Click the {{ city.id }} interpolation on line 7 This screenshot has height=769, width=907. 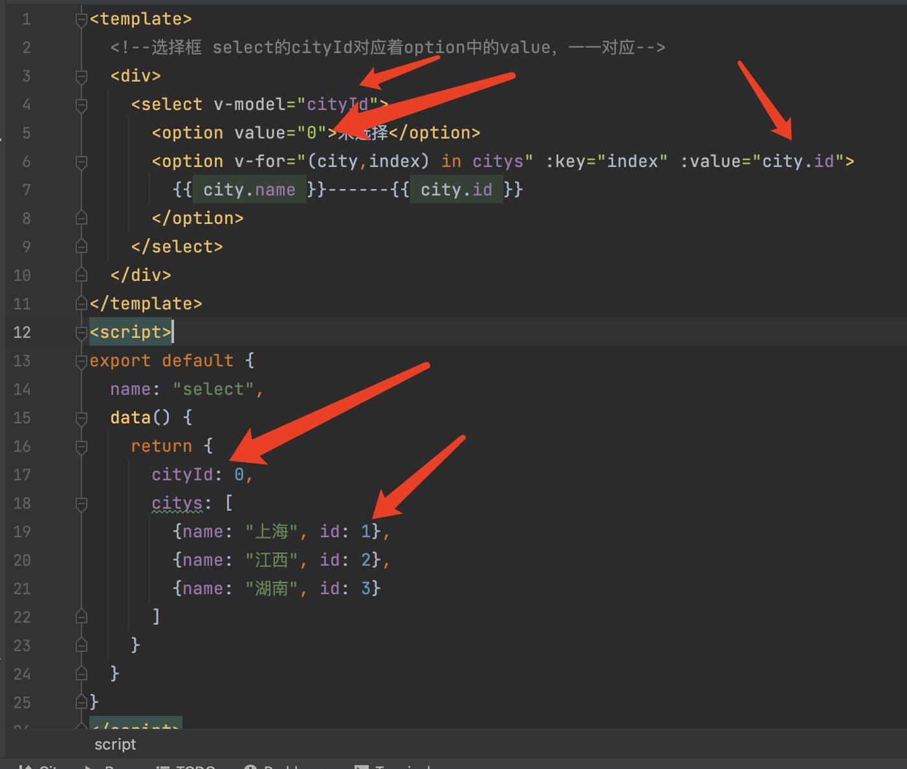[x=456, y=190]
